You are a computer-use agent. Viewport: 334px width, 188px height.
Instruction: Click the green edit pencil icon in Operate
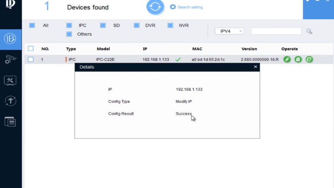287,60
